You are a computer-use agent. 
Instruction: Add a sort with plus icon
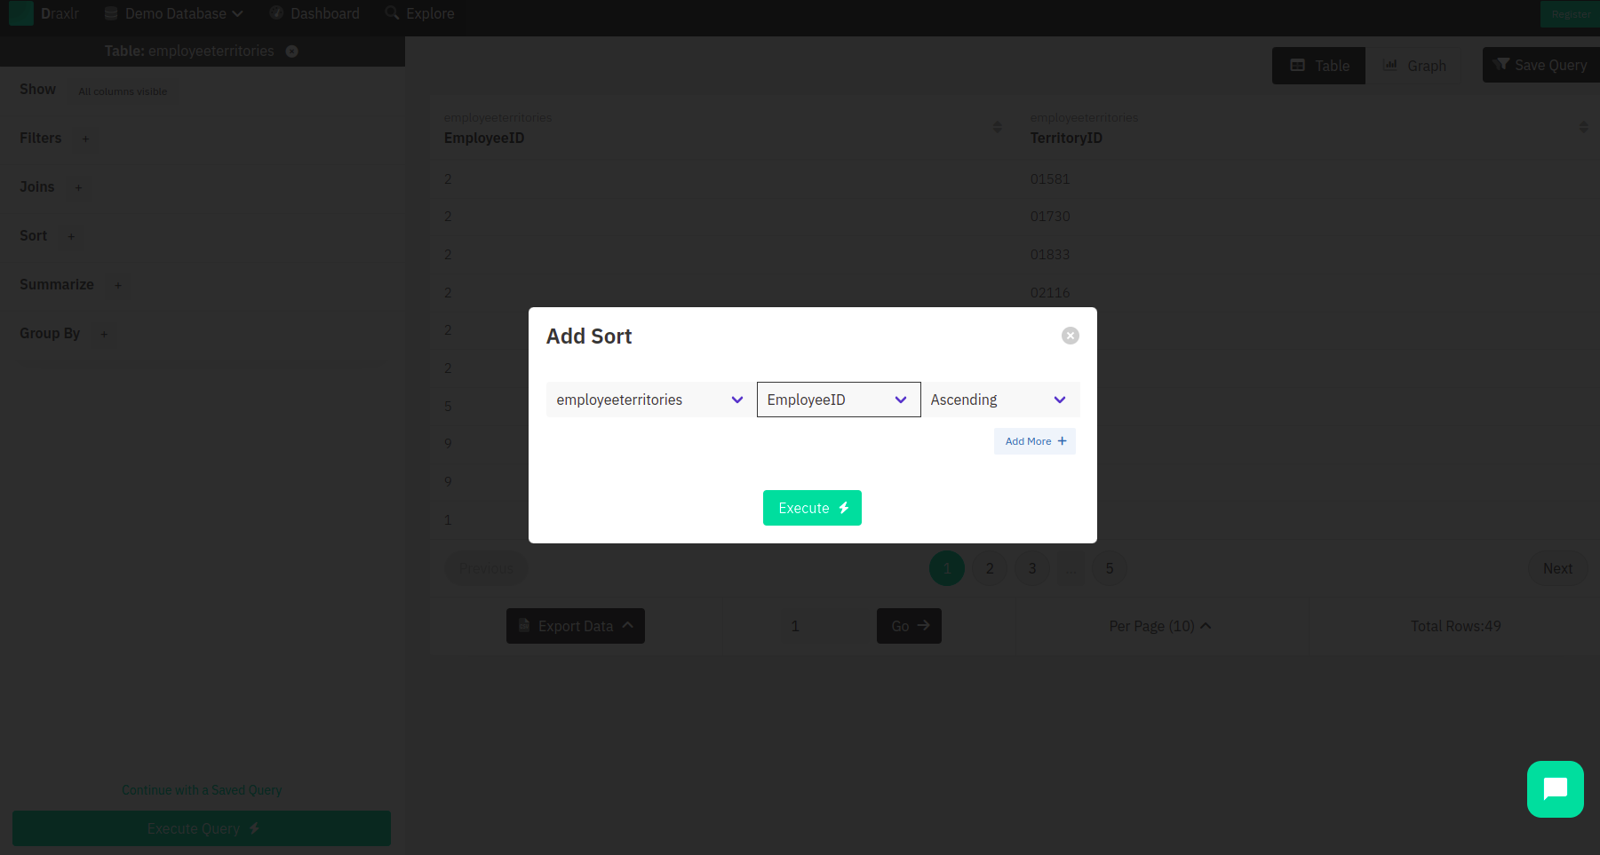click(x=71, y=236)
